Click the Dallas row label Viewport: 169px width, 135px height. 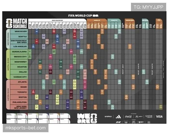(19, 72)
